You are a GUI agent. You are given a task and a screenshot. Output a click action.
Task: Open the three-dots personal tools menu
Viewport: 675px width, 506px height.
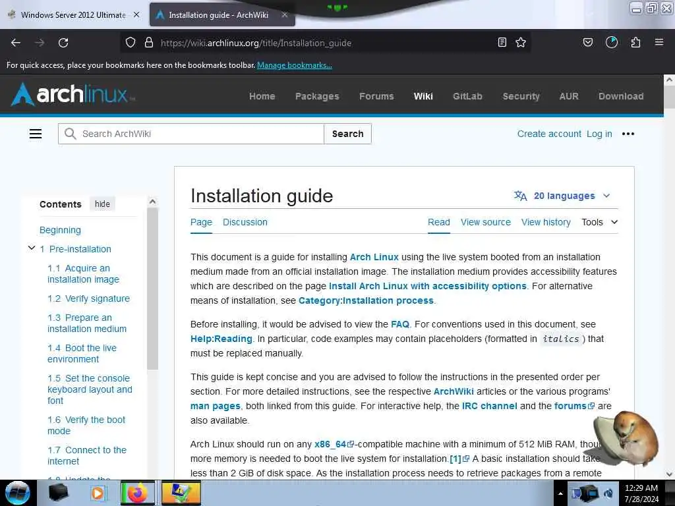(x=628, y=134)
